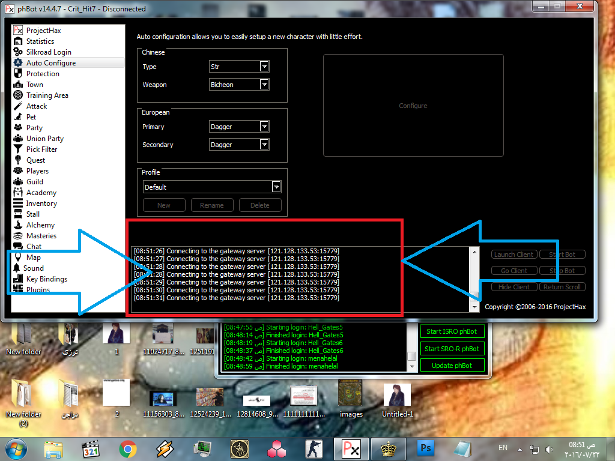Viewport: 615px width, 461px height.
Task: Click the Rename profile button
Action: click(x=212, y=205)
